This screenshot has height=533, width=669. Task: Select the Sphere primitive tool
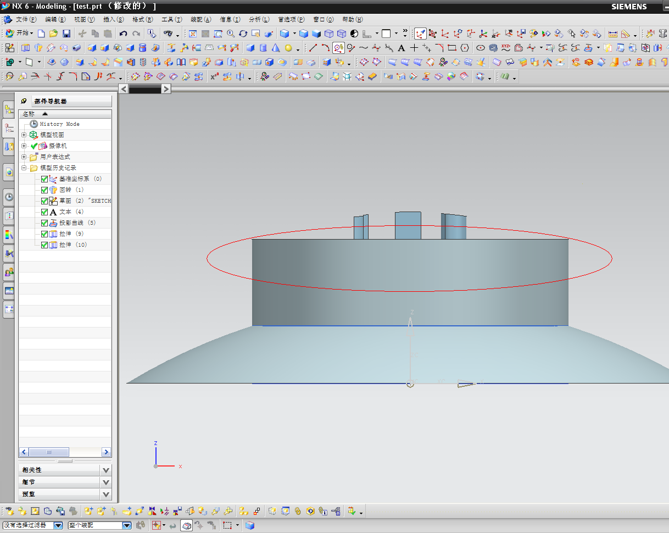288,48
